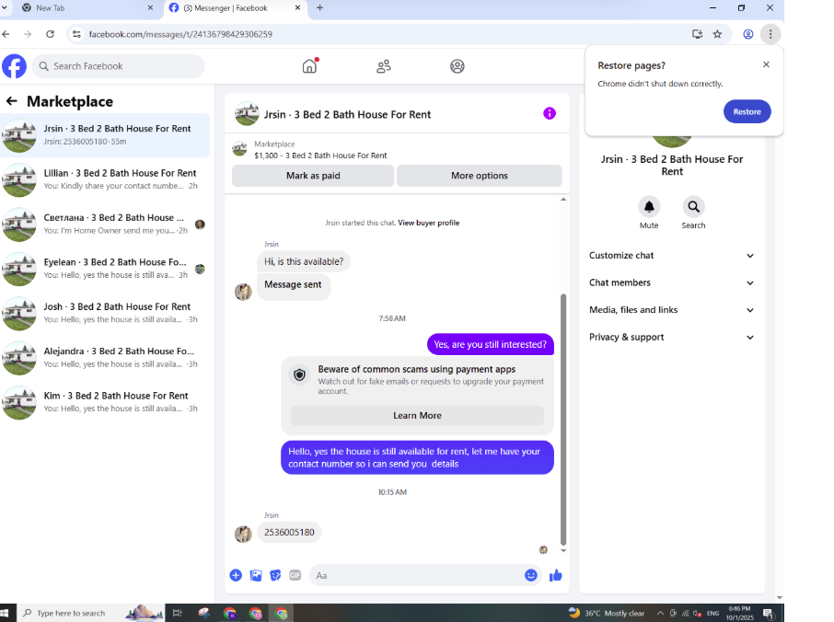834x622 pixels.
Task: Open the emoji picker smiley icon
Action: tap(531, 575)
